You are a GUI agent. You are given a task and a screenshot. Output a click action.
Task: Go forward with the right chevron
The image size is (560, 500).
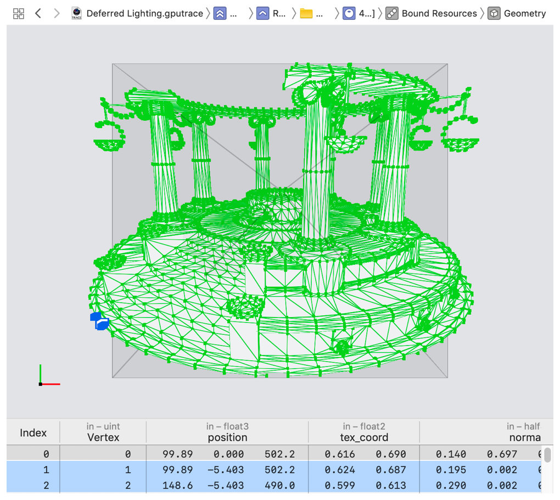pos(57,14)
